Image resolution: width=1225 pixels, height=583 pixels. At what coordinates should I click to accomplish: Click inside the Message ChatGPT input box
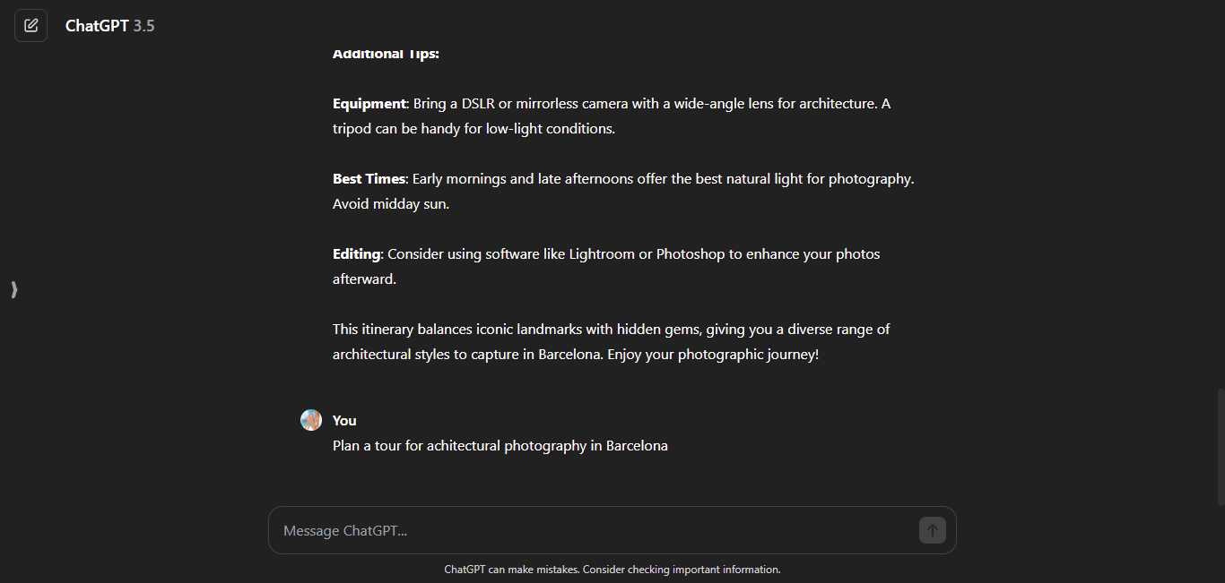click(538, 530)
